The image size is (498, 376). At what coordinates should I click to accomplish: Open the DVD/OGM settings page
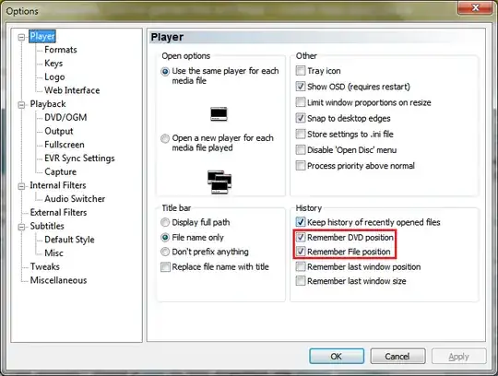pos(65,117)
